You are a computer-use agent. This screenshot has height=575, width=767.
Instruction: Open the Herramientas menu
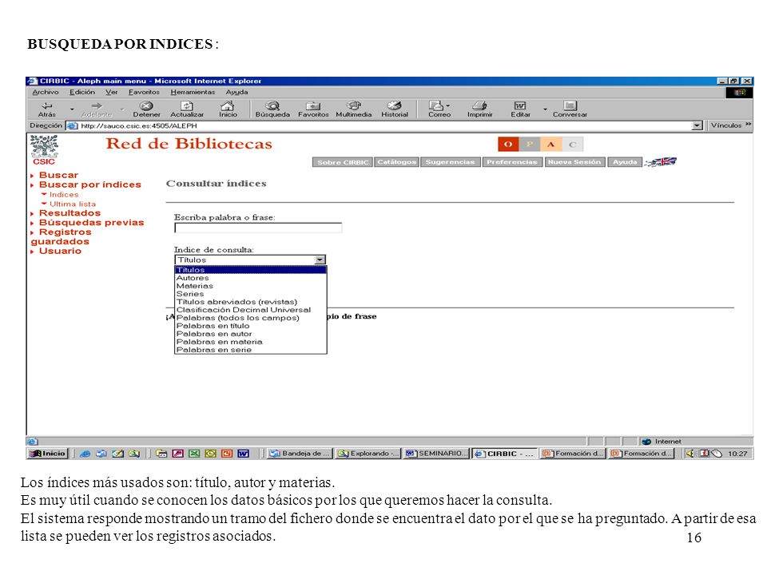(x=193, y=92)
